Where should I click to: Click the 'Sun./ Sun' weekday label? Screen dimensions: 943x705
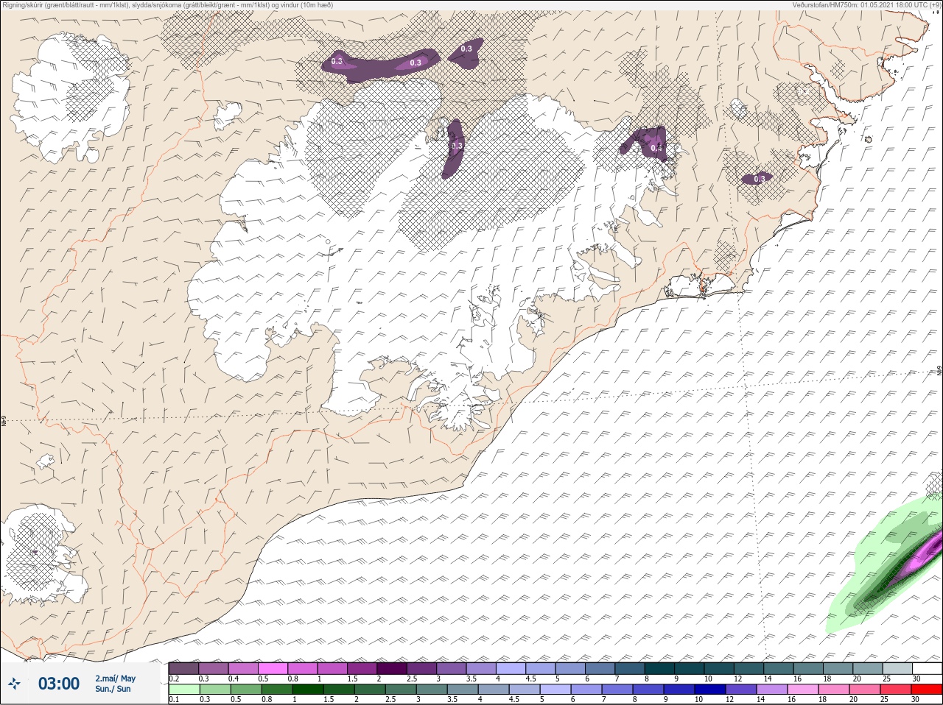pyautogui.click(x=113, y=689)
